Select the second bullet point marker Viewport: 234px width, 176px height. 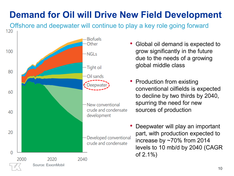tap(131, 81)
